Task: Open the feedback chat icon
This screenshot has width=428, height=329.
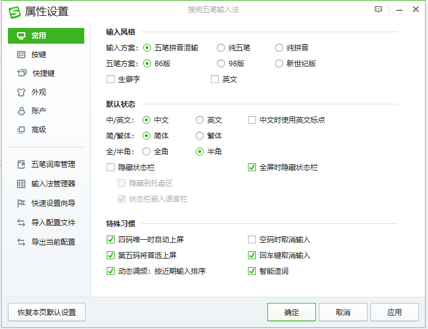Action: 378,10
